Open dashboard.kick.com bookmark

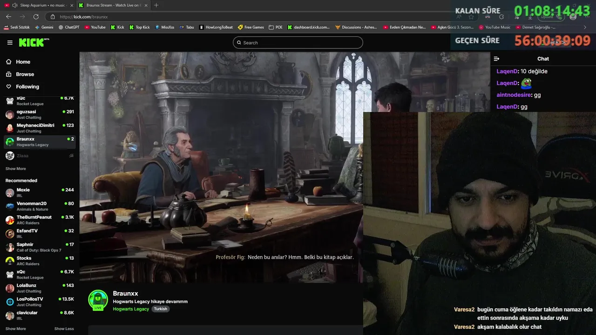[x=309, y=27]
